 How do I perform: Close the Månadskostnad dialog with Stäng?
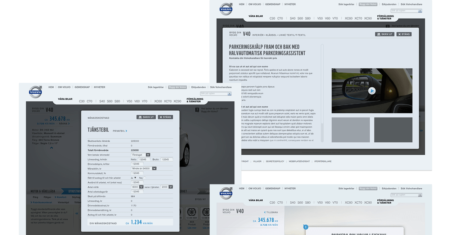tap(165, 117)
